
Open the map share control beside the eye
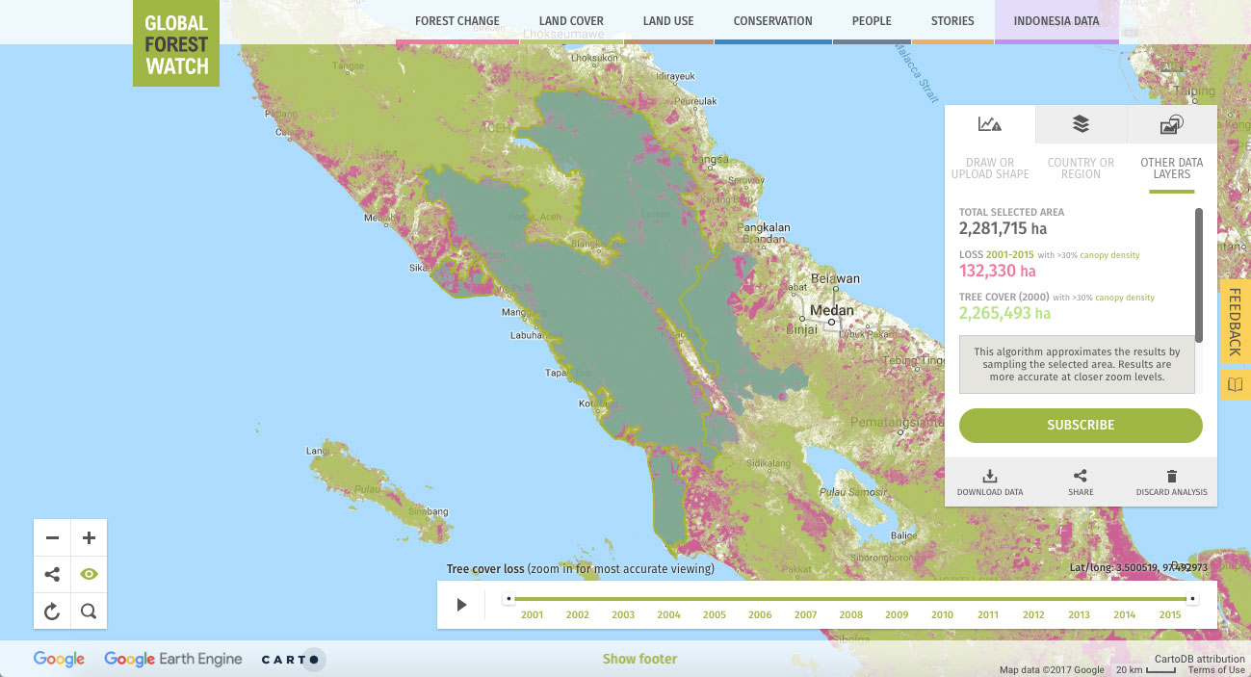(52, 575)
